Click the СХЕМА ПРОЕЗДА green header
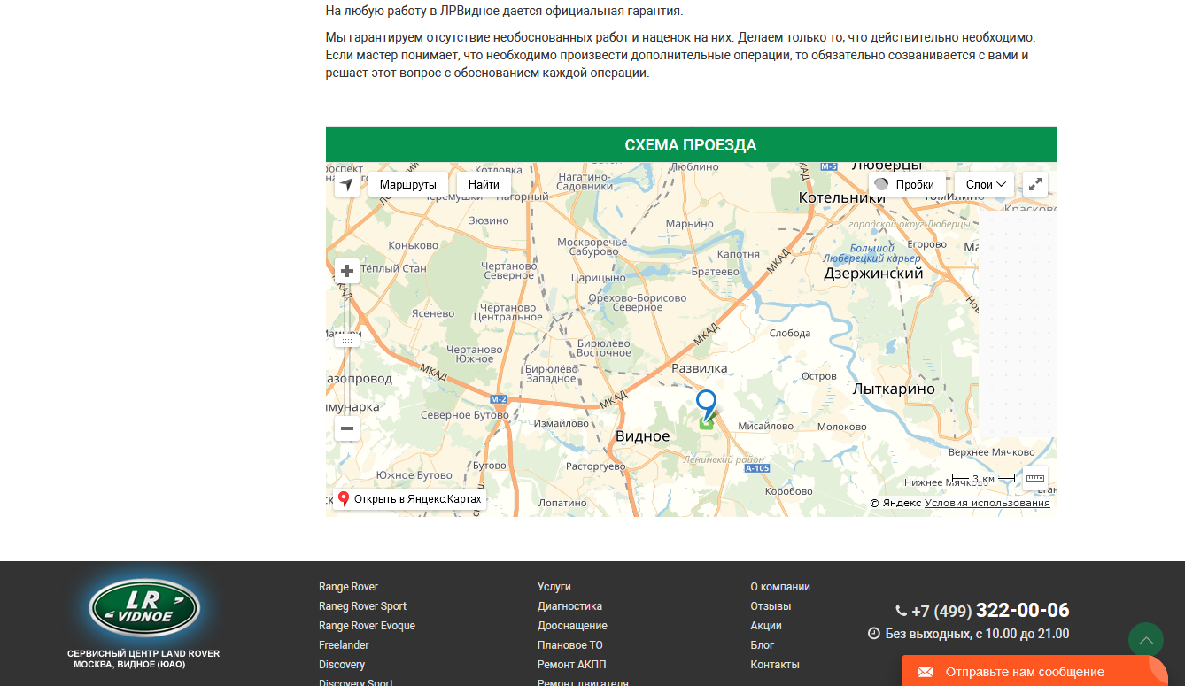The image size is (1185, 686). coord(691,144)
